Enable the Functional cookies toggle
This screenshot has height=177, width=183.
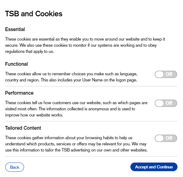click(166, 74)
